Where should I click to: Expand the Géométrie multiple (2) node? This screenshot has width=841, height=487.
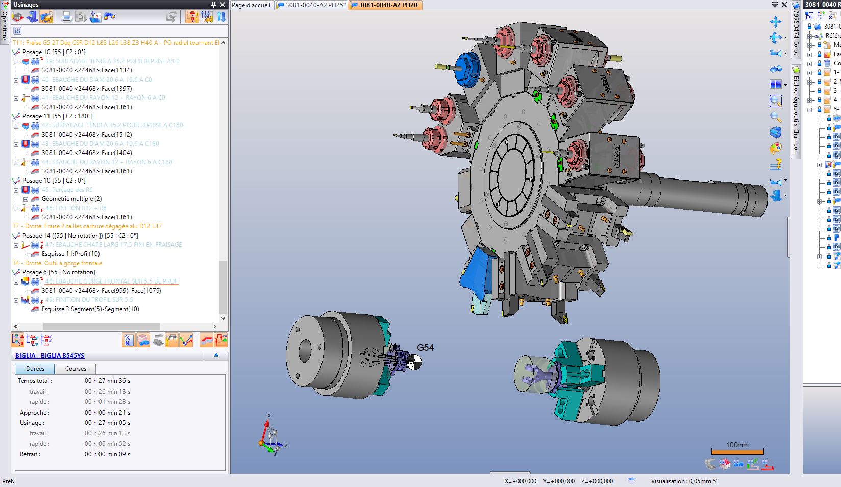(x=26, y=199)
